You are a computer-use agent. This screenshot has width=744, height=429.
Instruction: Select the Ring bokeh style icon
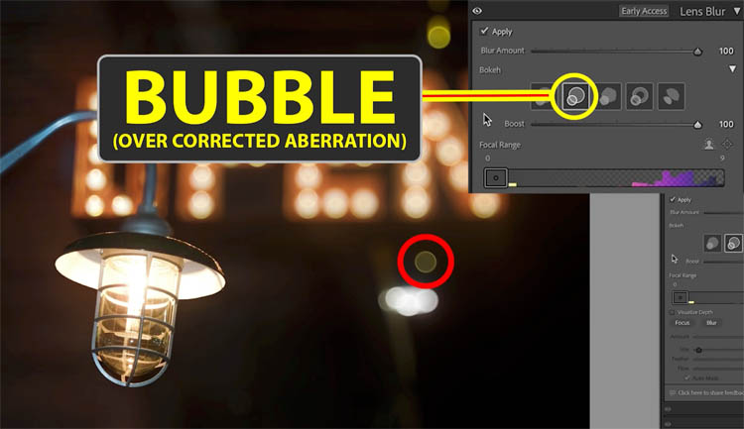(x=639, y=96)
